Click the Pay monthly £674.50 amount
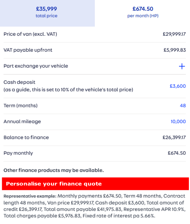The width and height of the screenshot is (190, 224). (x=177, y=153)
